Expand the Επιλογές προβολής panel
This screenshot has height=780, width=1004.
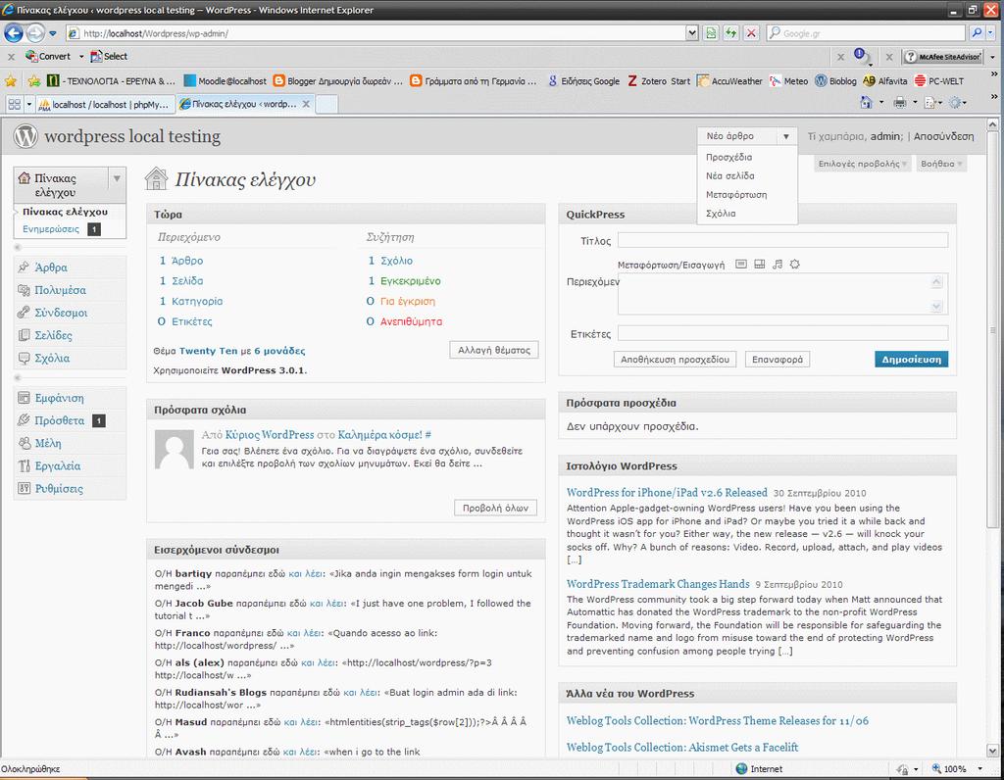[862, 164]
